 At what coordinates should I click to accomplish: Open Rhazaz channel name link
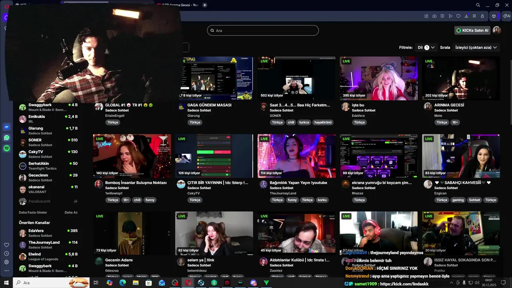358,193
